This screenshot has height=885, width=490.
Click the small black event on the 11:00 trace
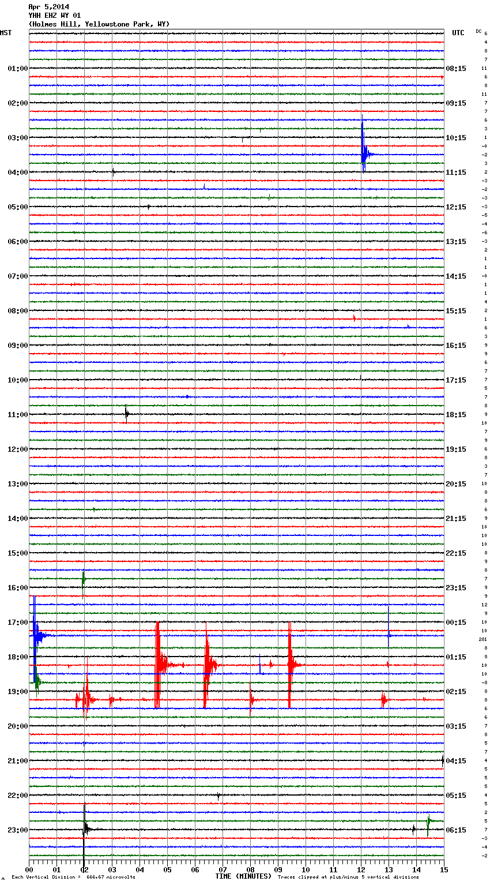pyautogui.click(x=127, y=414)
